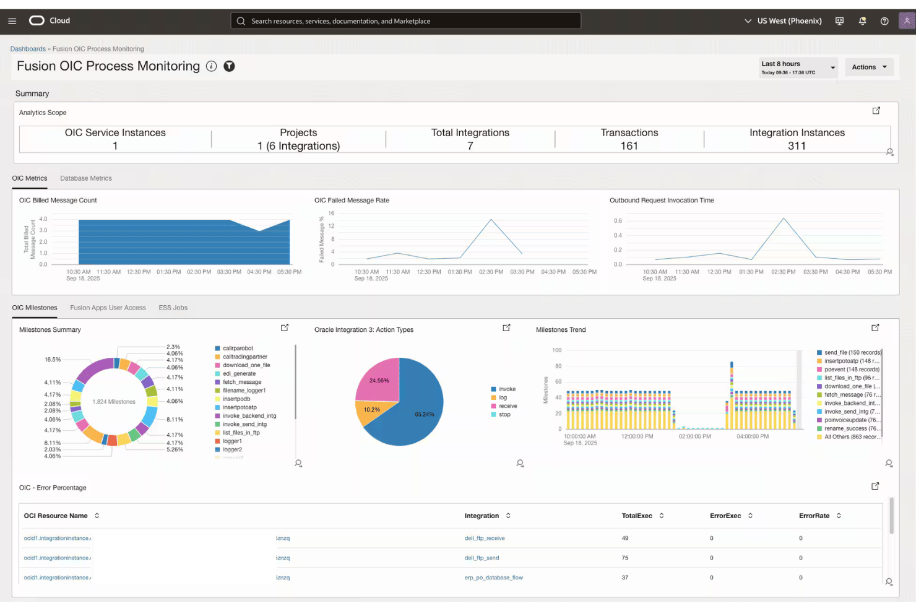Sort by Integration column
The height and width of the screenshot is (611, 916).
pos(508,516)
